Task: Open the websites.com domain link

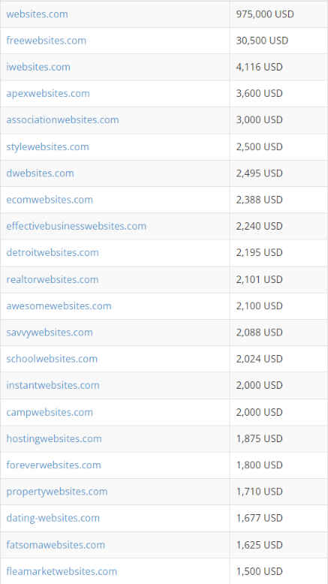Action: 38,14
